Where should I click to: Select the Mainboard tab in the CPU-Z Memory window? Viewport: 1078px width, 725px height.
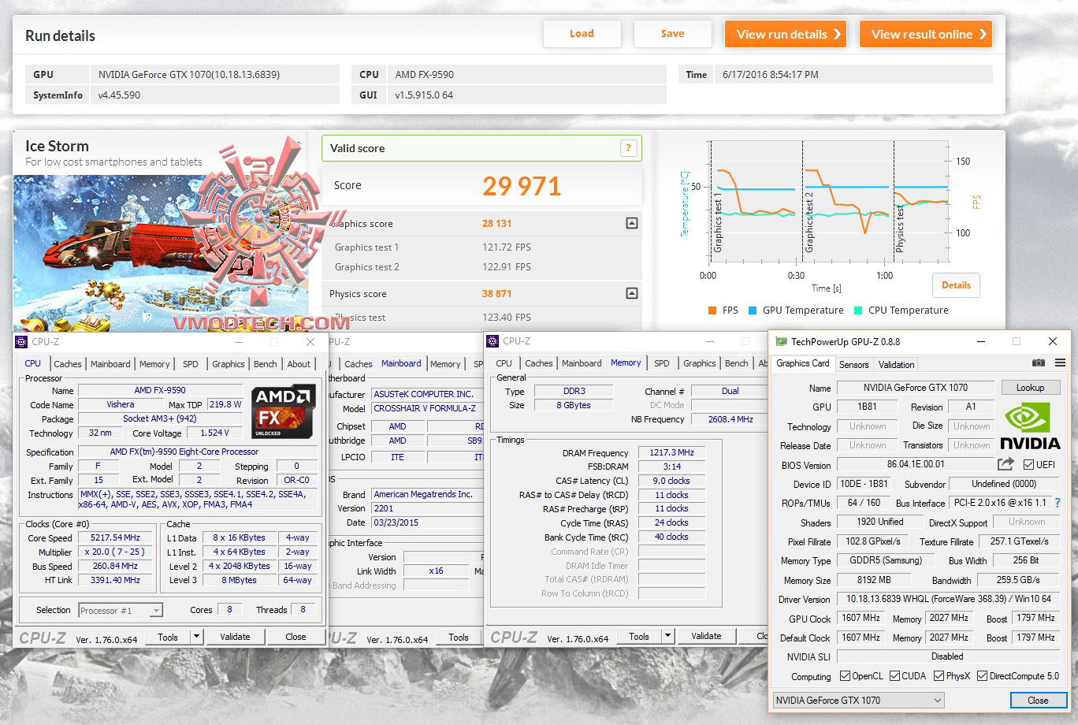coord(582,363)
